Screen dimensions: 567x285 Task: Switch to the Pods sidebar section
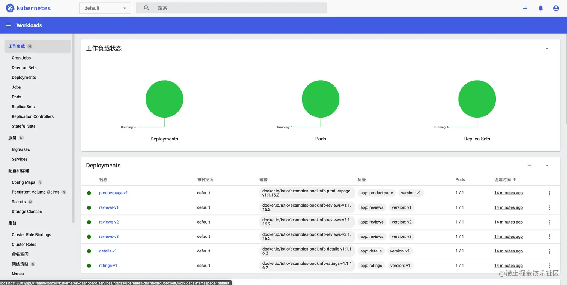click(16, 97)
